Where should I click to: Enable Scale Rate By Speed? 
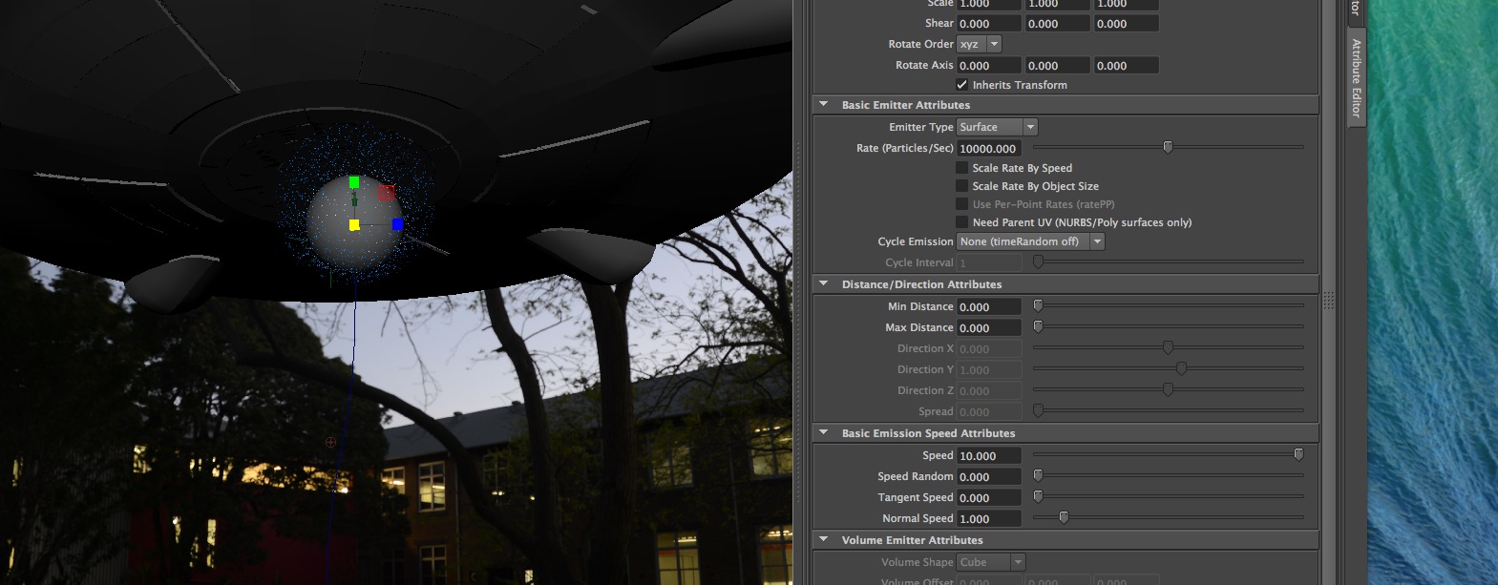click(962, 168)
